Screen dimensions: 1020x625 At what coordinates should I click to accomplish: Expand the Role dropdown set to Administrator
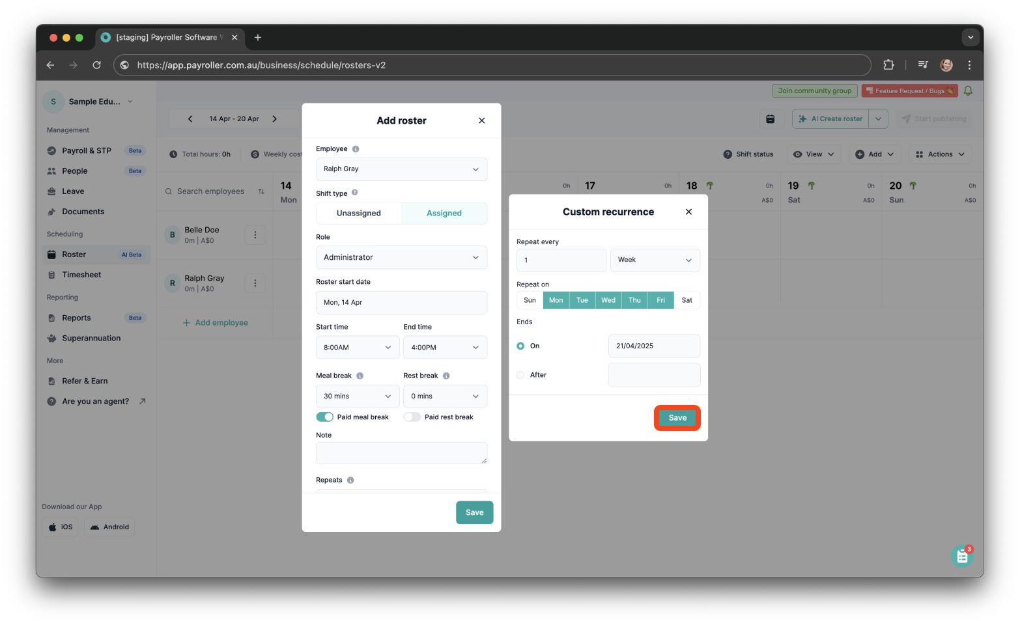(x=401, y=257)
